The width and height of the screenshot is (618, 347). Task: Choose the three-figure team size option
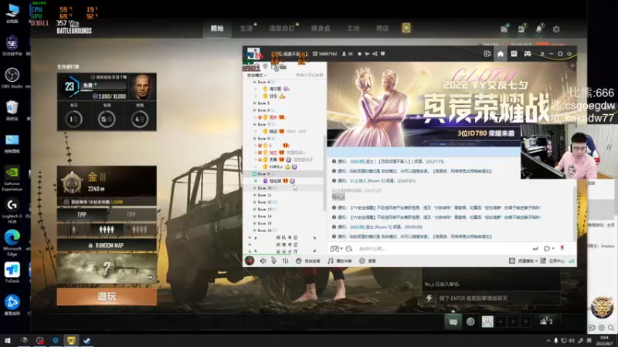pyautogui.click(x=107, y=229)
